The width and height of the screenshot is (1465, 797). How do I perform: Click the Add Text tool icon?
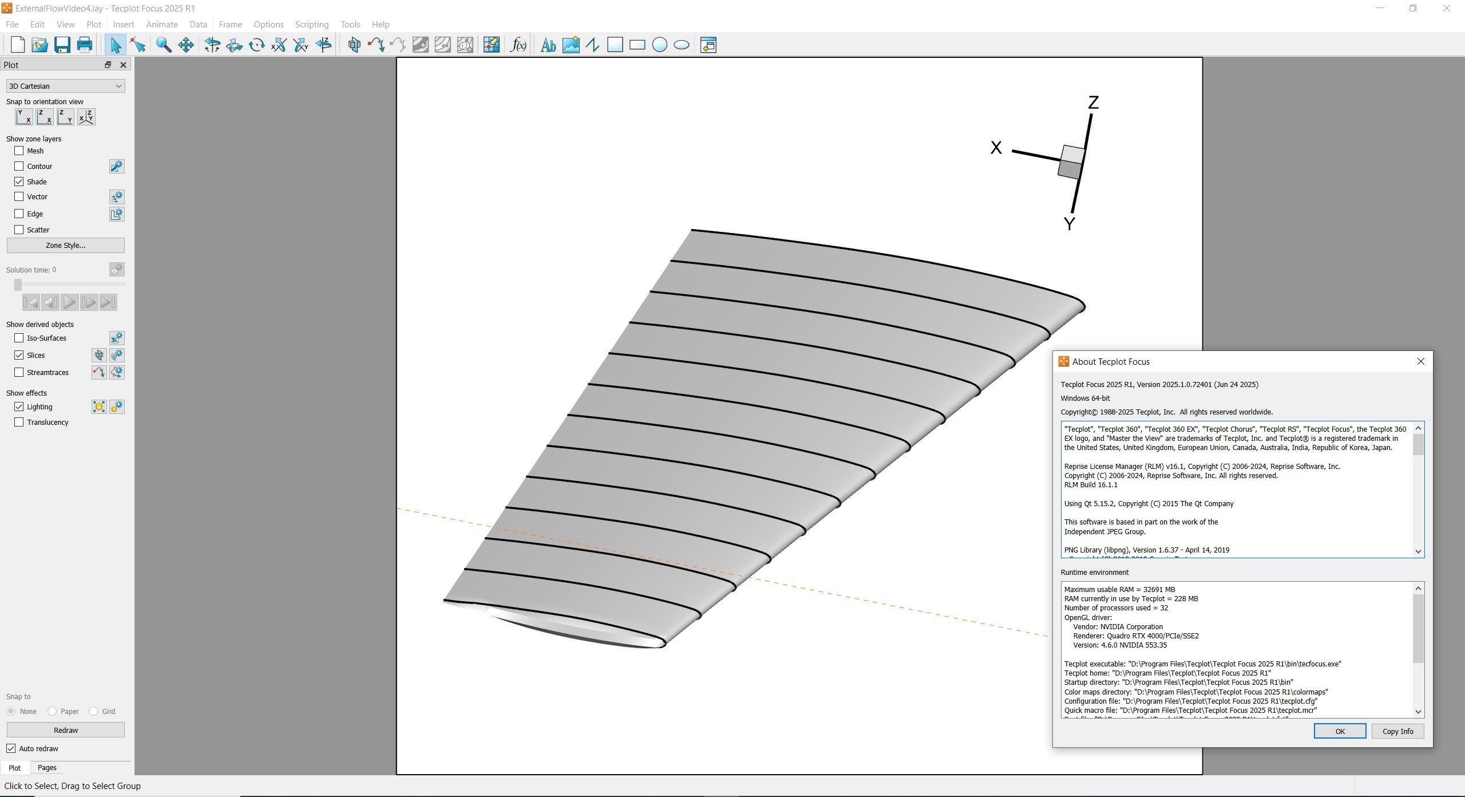click(548, 45)
